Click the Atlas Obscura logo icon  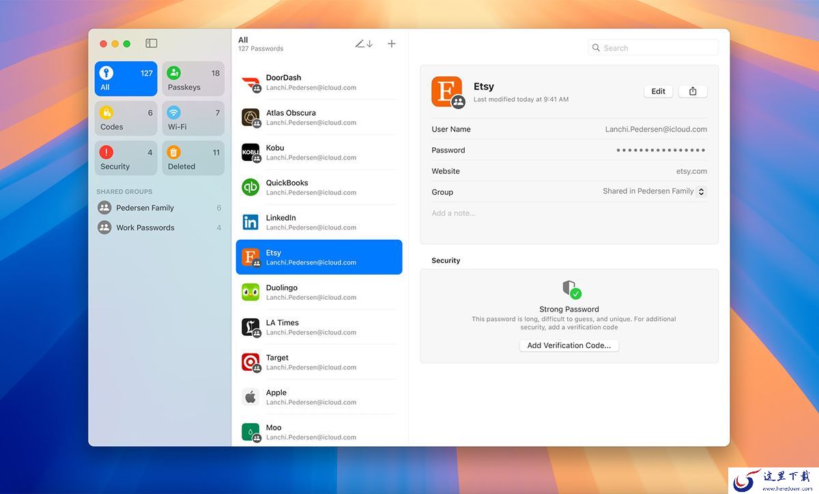pyautogui.click(x=250, y=117)
